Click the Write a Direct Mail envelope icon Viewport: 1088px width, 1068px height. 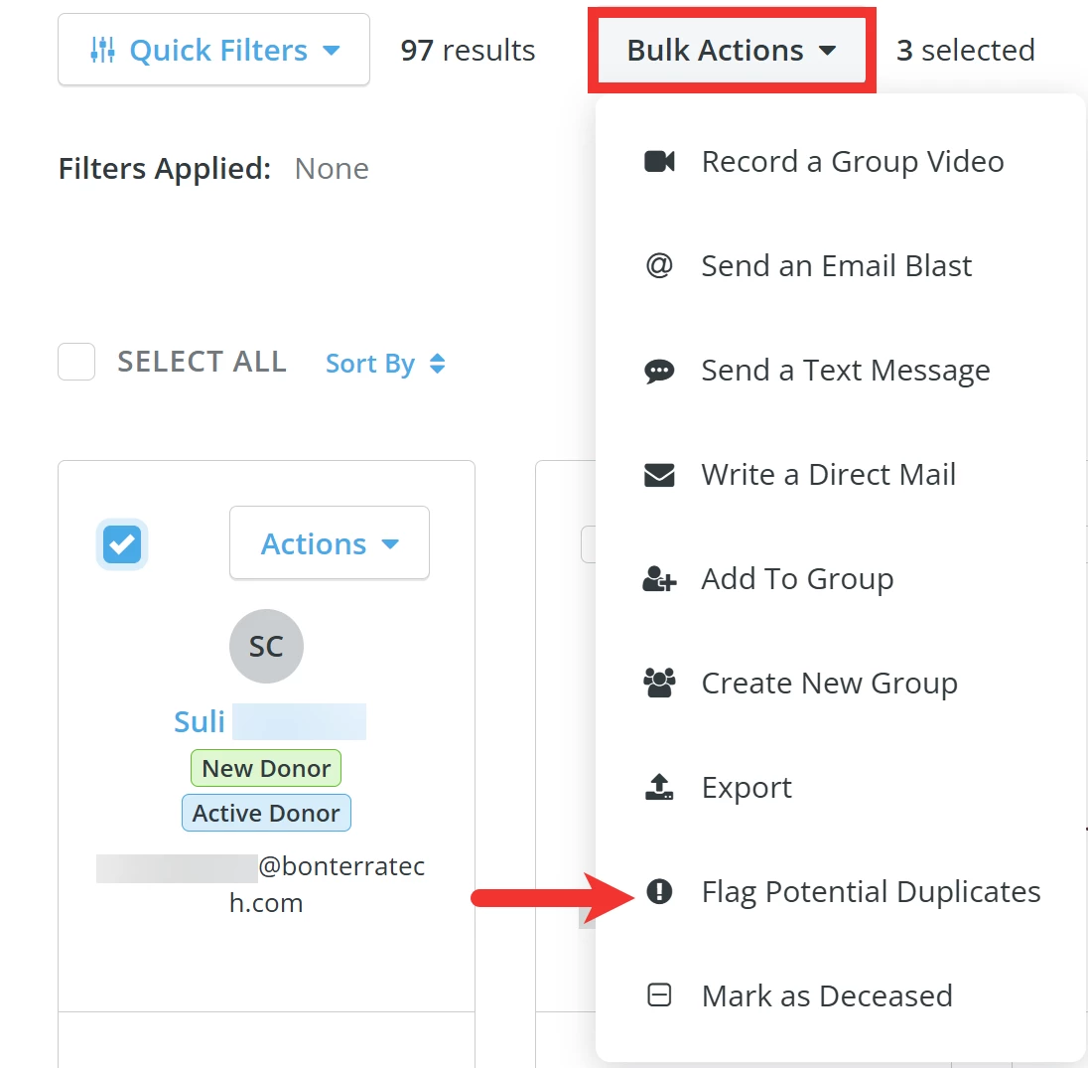pos(659,474)
